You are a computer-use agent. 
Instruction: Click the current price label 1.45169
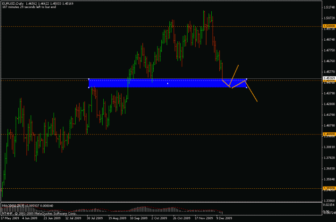(x=330, y=78)
